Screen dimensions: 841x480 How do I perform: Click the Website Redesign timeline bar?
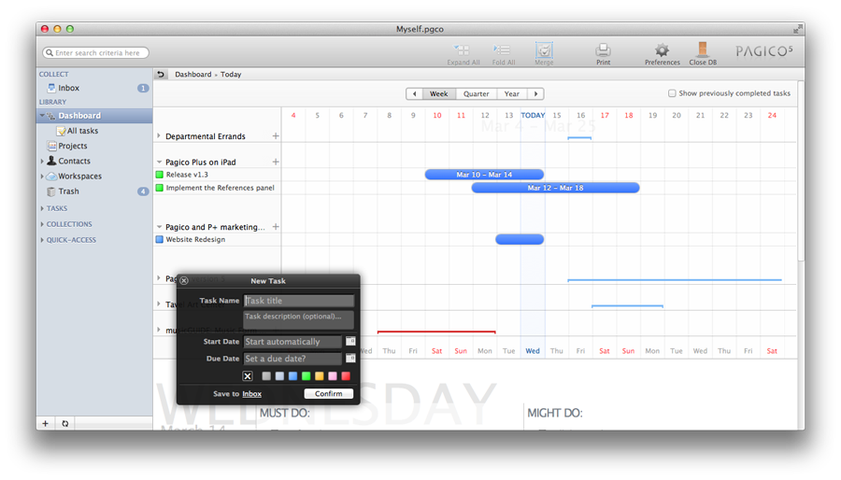pos(520,239)
